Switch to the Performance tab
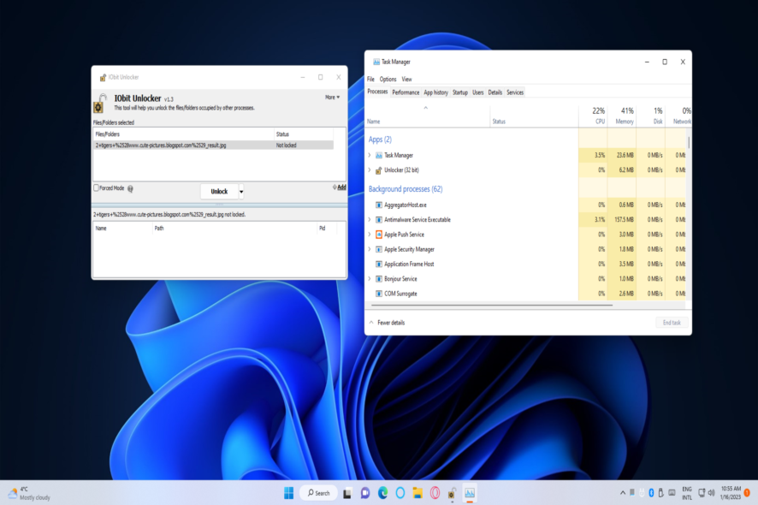 (406, 92)
